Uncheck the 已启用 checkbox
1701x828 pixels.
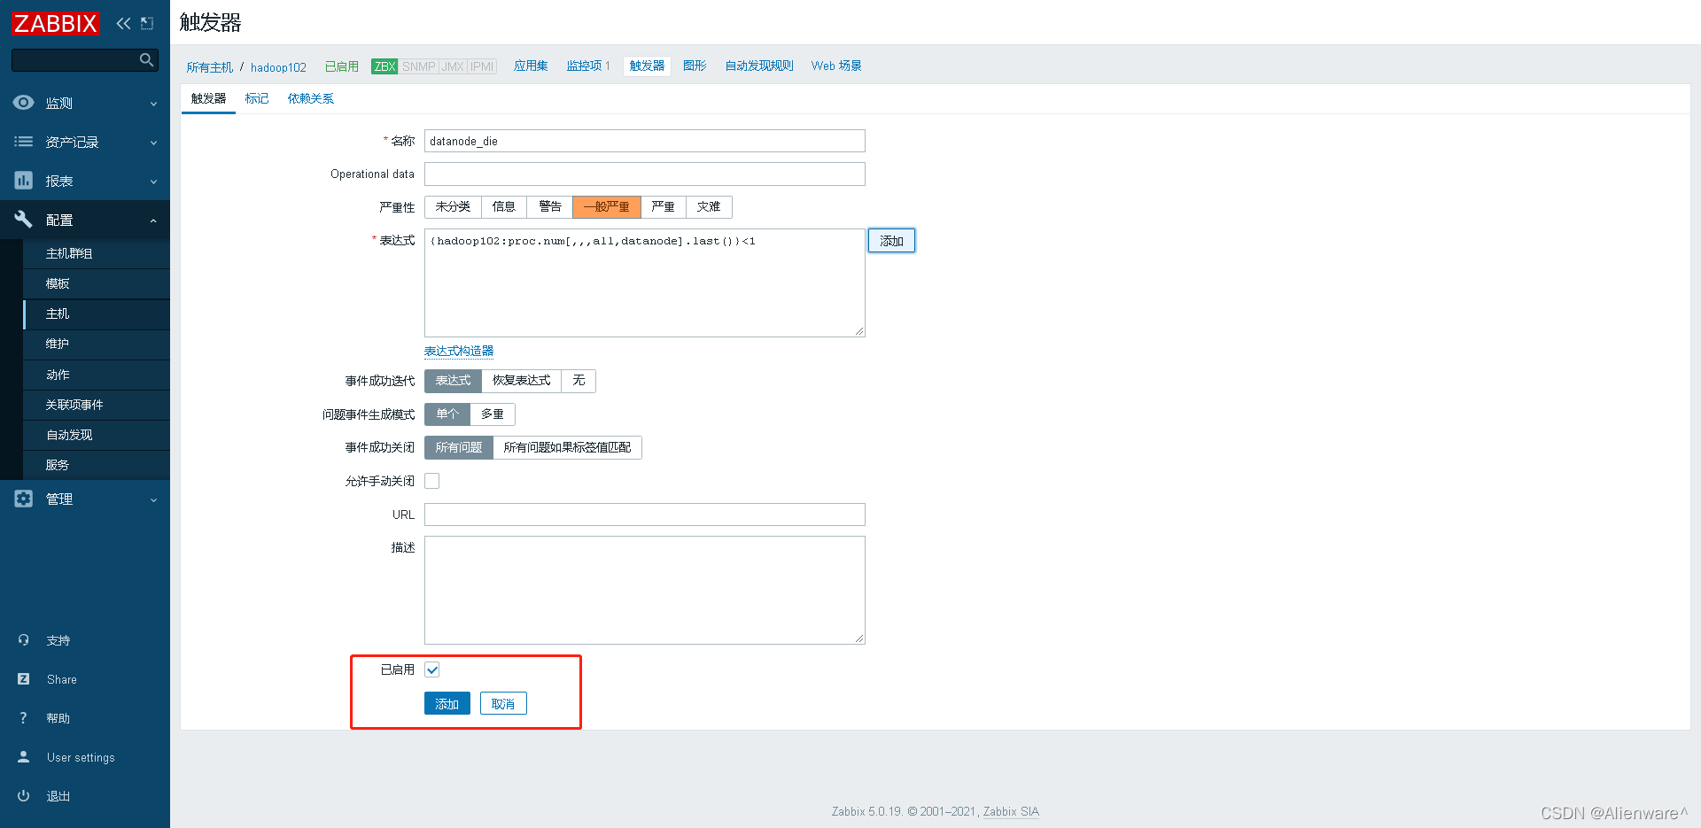coord(432,669)
